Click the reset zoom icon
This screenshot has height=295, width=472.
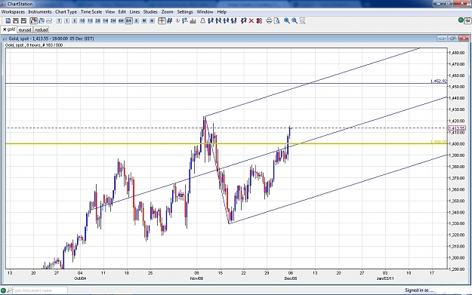(302, 21)
